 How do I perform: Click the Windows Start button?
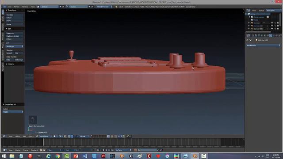pyautogui.click(x=4, y=156)
